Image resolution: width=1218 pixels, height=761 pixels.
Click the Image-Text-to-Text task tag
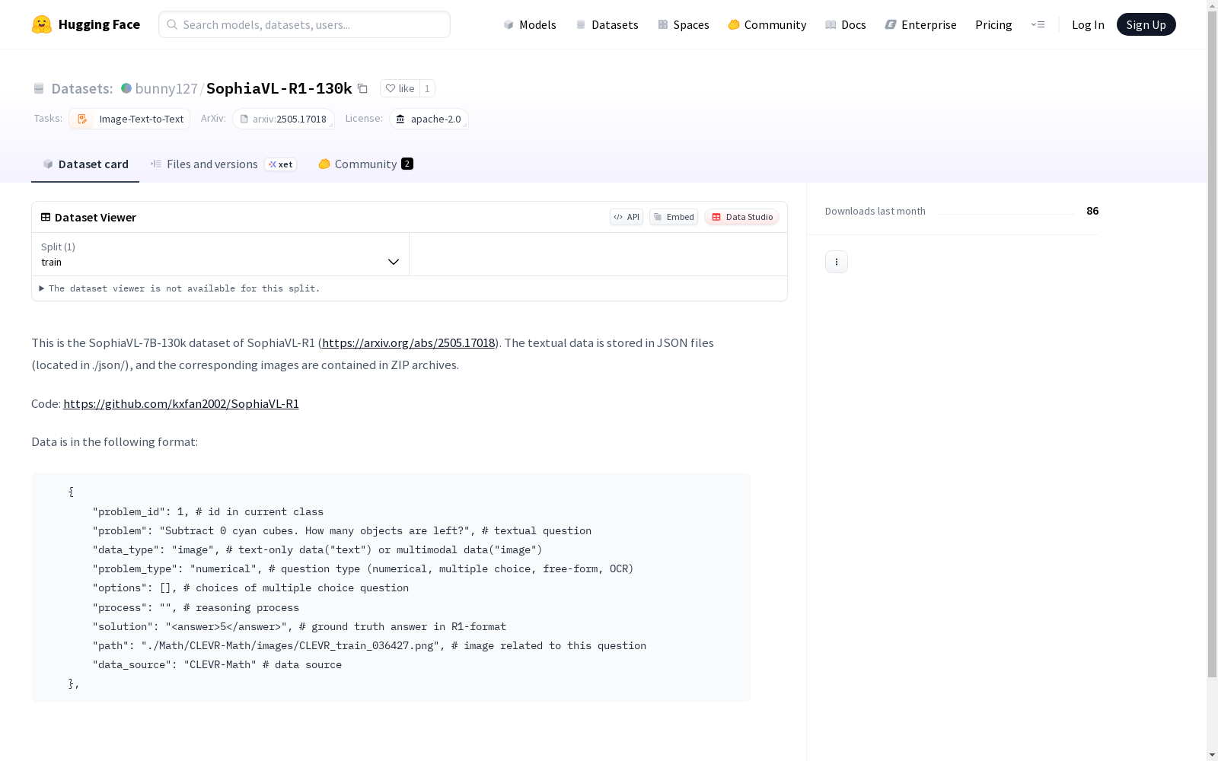pyautogui.click(x=129, y=119)
